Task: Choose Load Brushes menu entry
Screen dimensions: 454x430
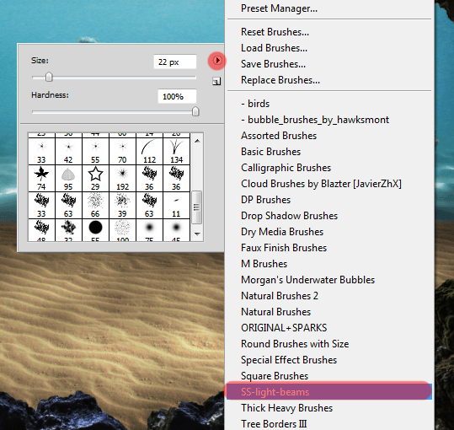Action: pyautogui.click(x=274, y=48)
